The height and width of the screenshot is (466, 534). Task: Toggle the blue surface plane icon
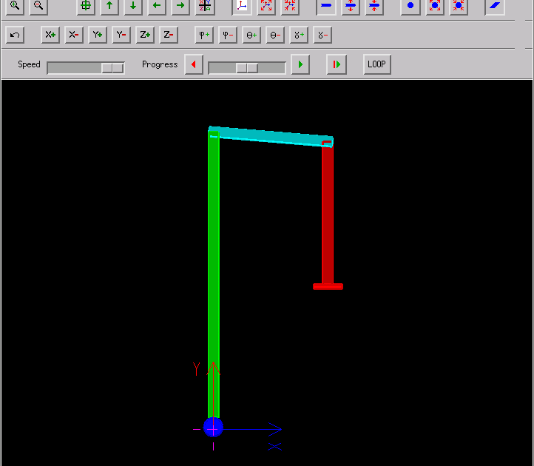pyautogui.click(x=495, y=5)
